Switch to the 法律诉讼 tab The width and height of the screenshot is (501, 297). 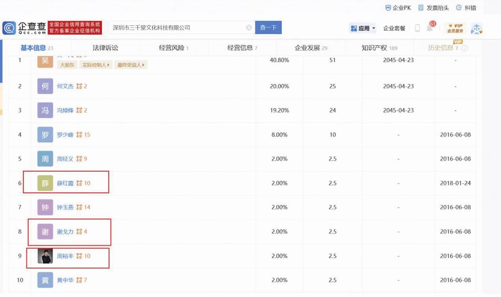click(x=105, y=48)
